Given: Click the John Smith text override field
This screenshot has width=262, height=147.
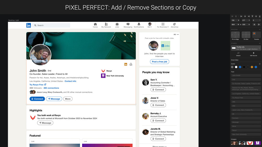Looking at the screenshot, I should tap(246, 75).
